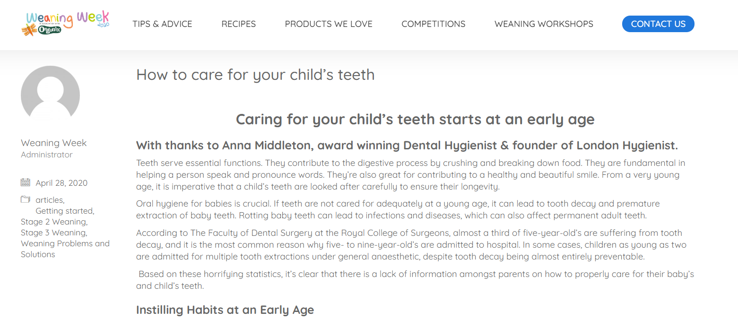Click the calendar icon beside the date
The width and height of the screenshot is (738, 329).
tap(26, 182)
